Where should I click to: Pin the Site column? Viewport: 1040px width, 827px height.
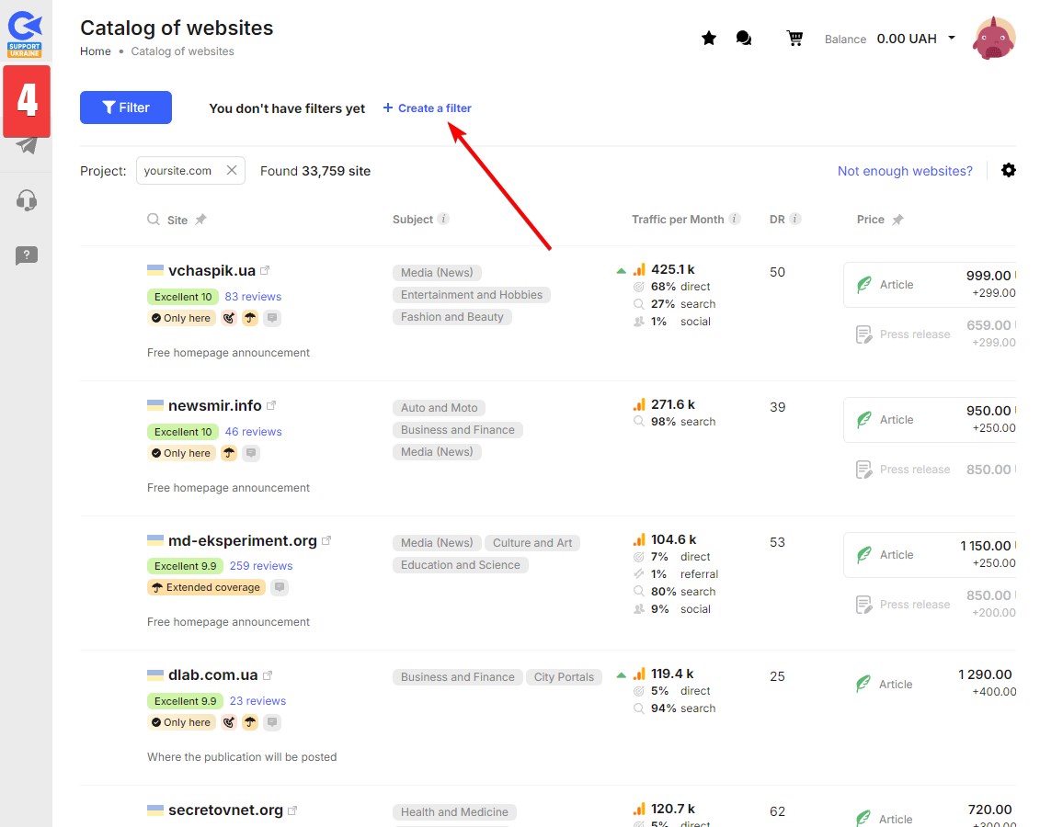[x=200, y=220]
